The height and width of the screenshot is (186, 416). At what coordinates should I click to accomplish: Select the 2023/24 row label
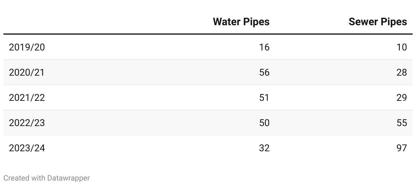pos(27,148)
